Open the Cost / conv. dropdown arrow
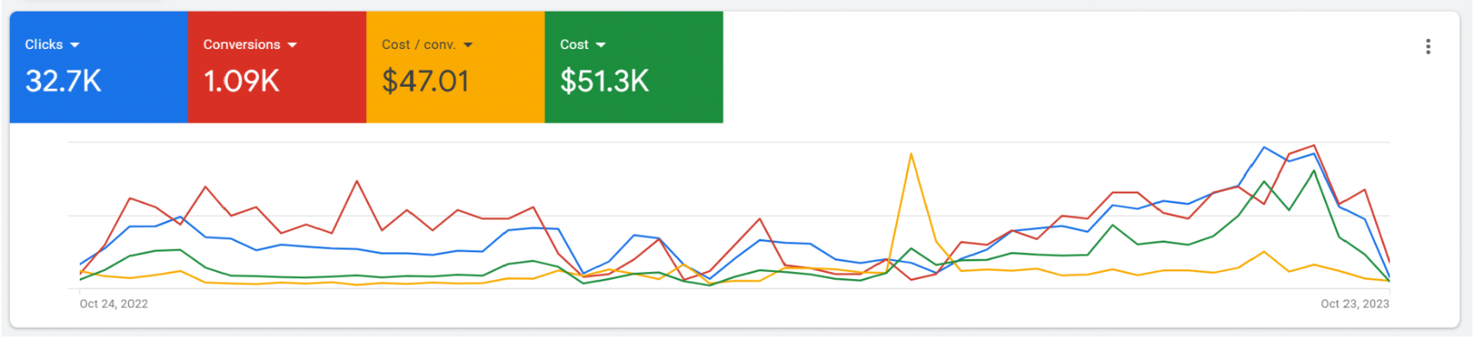The height and width of the screenshot is (338, 1474). [x=468, y=45]
